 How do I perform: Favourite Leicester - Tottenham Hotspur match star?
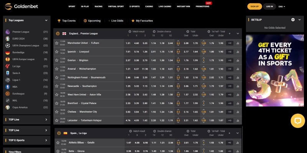[57, 120]
